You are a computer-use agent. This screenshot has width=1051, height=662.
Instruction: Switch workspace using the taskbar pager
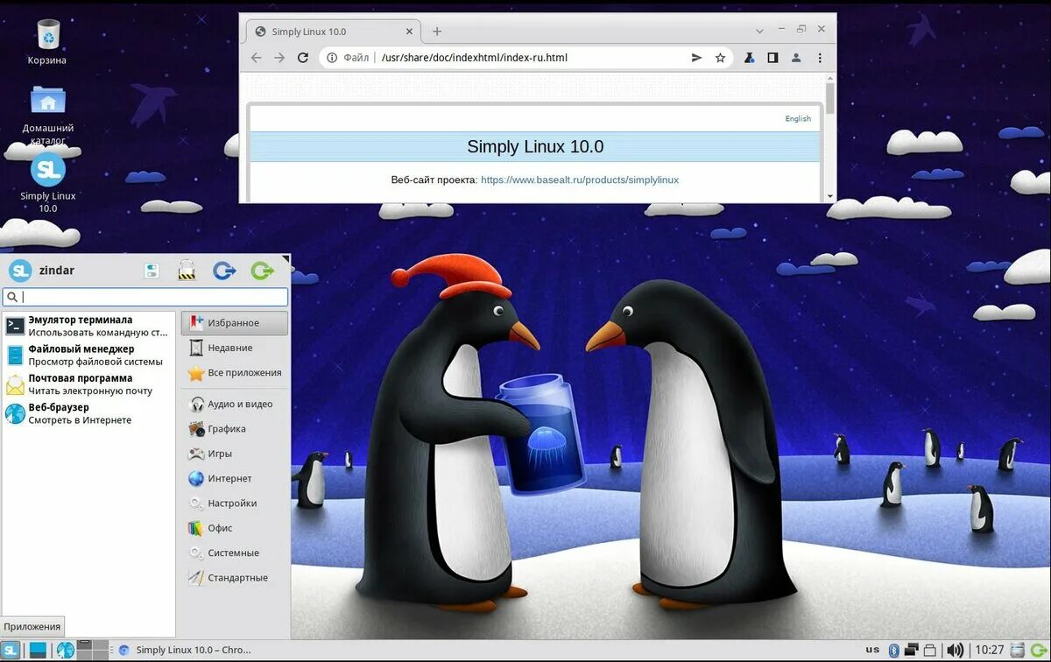(x=93, y=650)
